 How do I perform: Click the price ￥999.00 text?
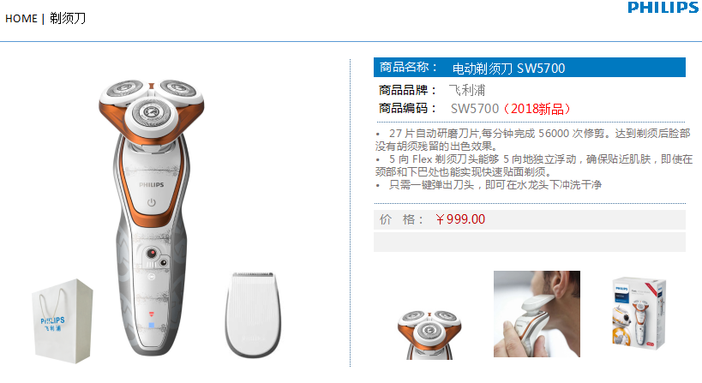pyautogui.click(x=459, y=219)
